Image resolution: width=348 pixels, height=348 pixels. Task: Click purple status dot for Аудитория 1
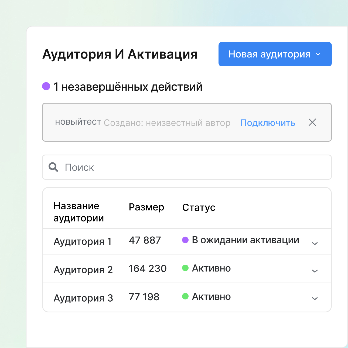click(x=185, y=240)
